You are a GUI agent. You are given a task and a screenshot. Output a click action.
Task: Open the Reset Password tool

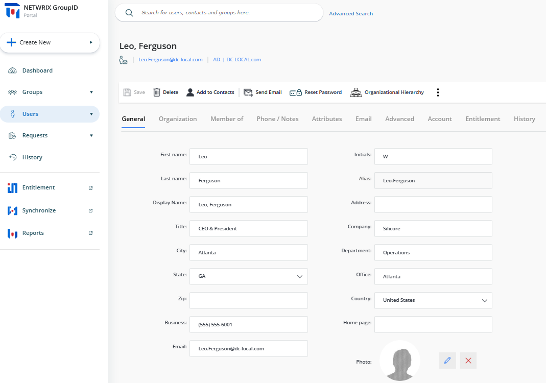[316, 92]
